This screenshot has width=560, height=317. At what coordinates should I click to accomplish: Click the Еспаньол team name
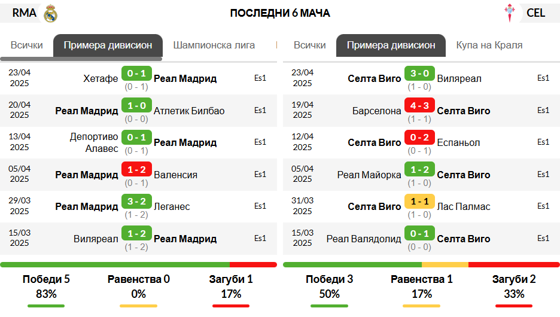[458, 143]
